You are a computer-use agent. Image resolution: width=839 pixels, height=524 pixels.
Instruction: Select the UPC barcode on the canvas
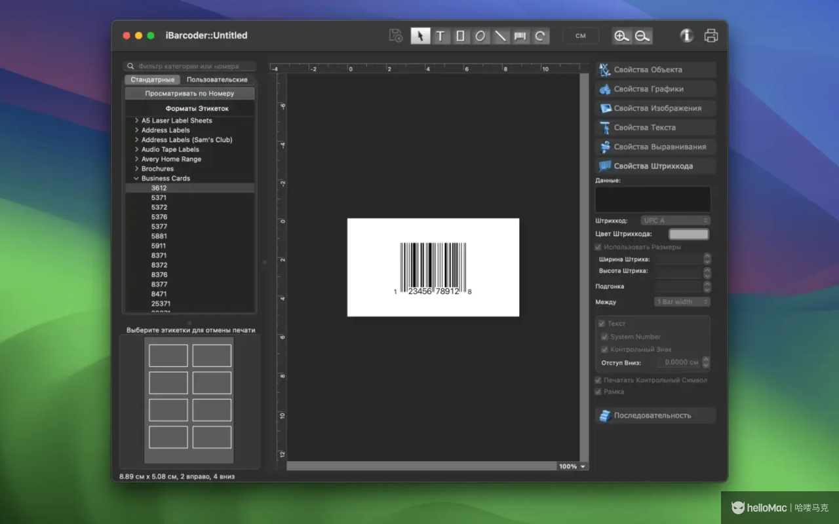point(433,269)
